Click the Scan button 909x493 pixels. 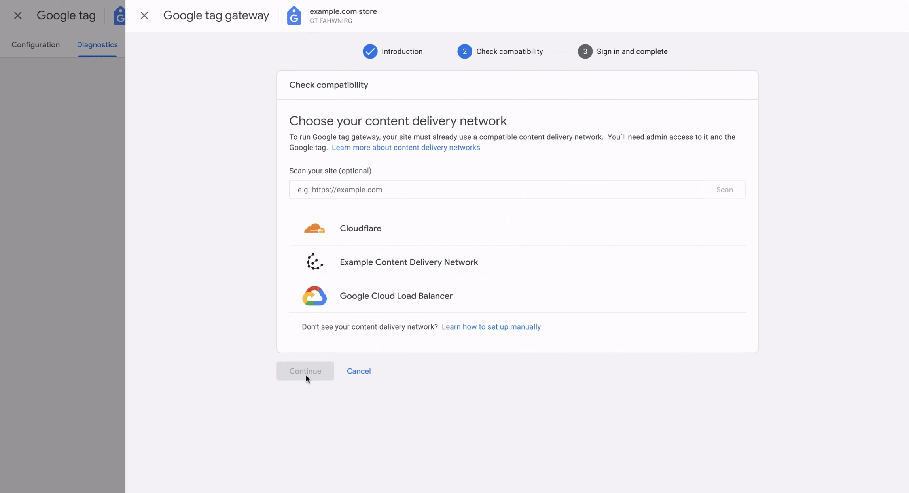(724, 190)
